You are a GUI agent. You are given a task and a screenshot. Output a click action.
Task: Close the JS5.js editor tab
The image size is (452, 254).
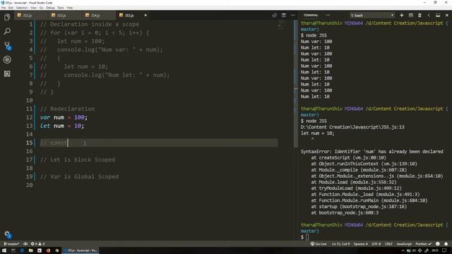click(145, 16)
